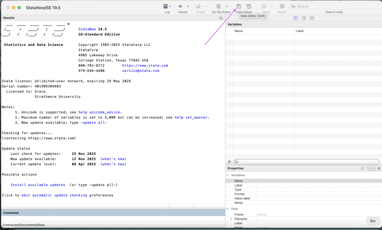The height and width of the screenshot is (230, 382).
Task: Open the Viewer eye icon
Action: coord(180,6)
